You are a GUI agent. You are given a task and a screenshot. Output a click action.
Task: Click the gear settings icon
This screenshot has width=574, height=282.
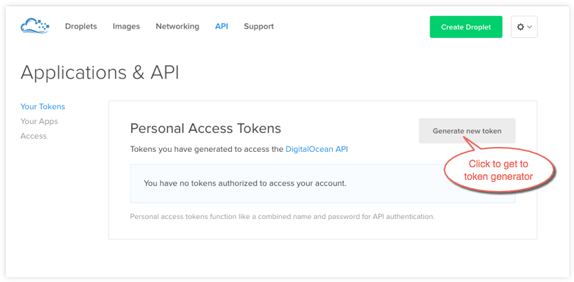(x=520, y=27)
